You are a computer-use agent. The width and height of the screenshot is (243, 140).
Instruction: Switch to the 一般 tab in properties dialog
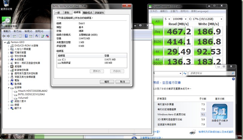click(58, 12)
